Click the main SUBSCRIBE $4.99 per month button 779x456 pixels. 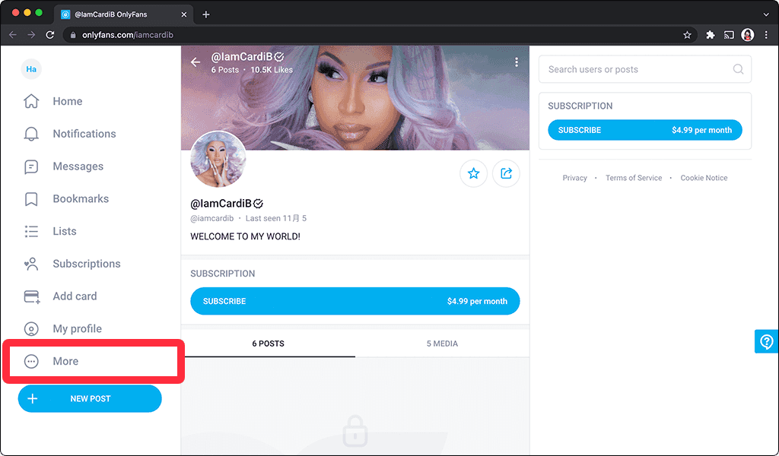(x=355, y=301)
